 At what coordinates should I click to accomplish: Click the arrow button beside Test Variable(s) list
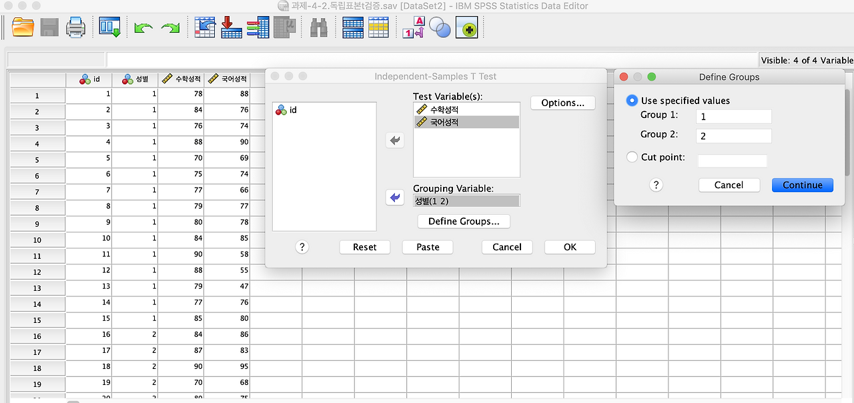[x=396, y=140]
